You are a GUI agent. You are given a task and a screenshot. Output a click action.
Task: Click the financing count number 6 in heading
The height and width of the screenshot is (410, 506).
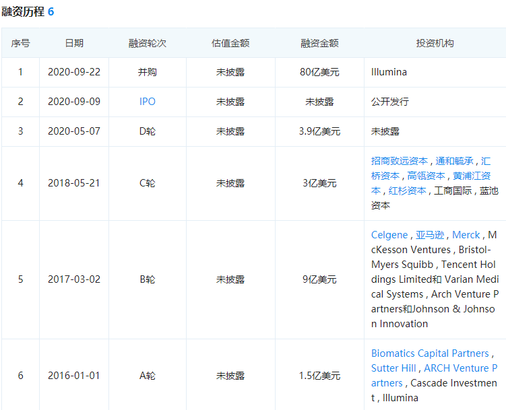51,11
